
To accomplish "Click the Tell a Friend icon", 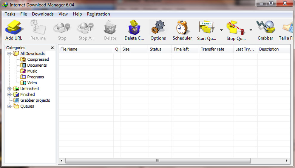I will coord(288,28).
